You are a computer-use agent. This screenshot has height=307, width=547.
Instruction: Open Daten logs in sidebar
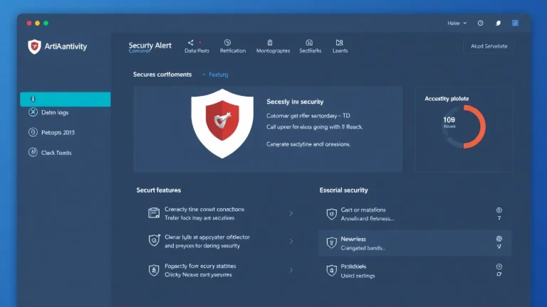[55, 112]
